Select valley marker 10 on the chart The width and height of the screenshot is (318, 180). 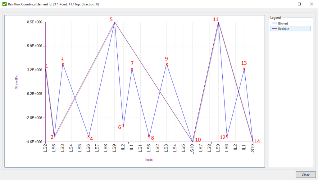coord(193,141)
